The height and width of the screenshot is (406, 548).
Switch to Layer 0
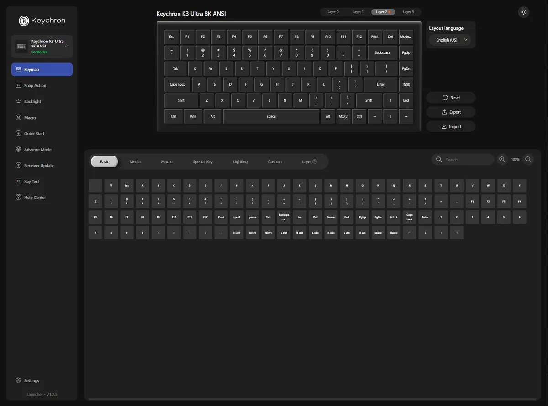click(x=333, y=12)
